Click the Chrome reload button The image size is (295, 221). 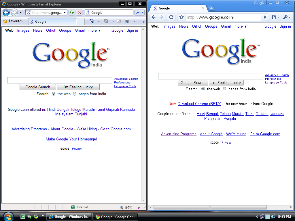[x=171, y=17]
